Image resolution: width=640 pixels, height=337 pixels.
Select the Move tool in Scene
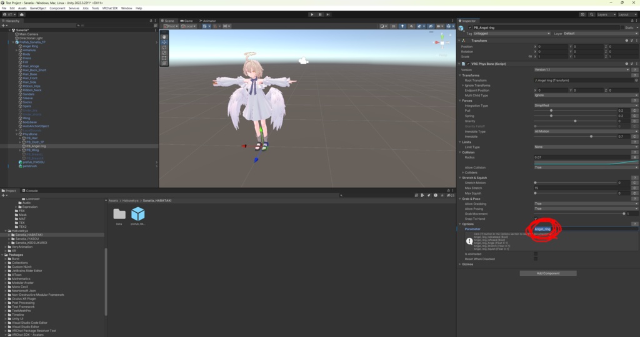164,42
